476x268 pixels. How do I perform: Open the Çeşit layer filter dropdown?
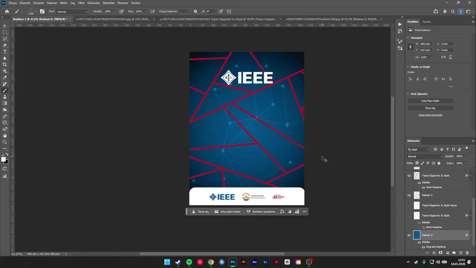(x=418, y=149)
